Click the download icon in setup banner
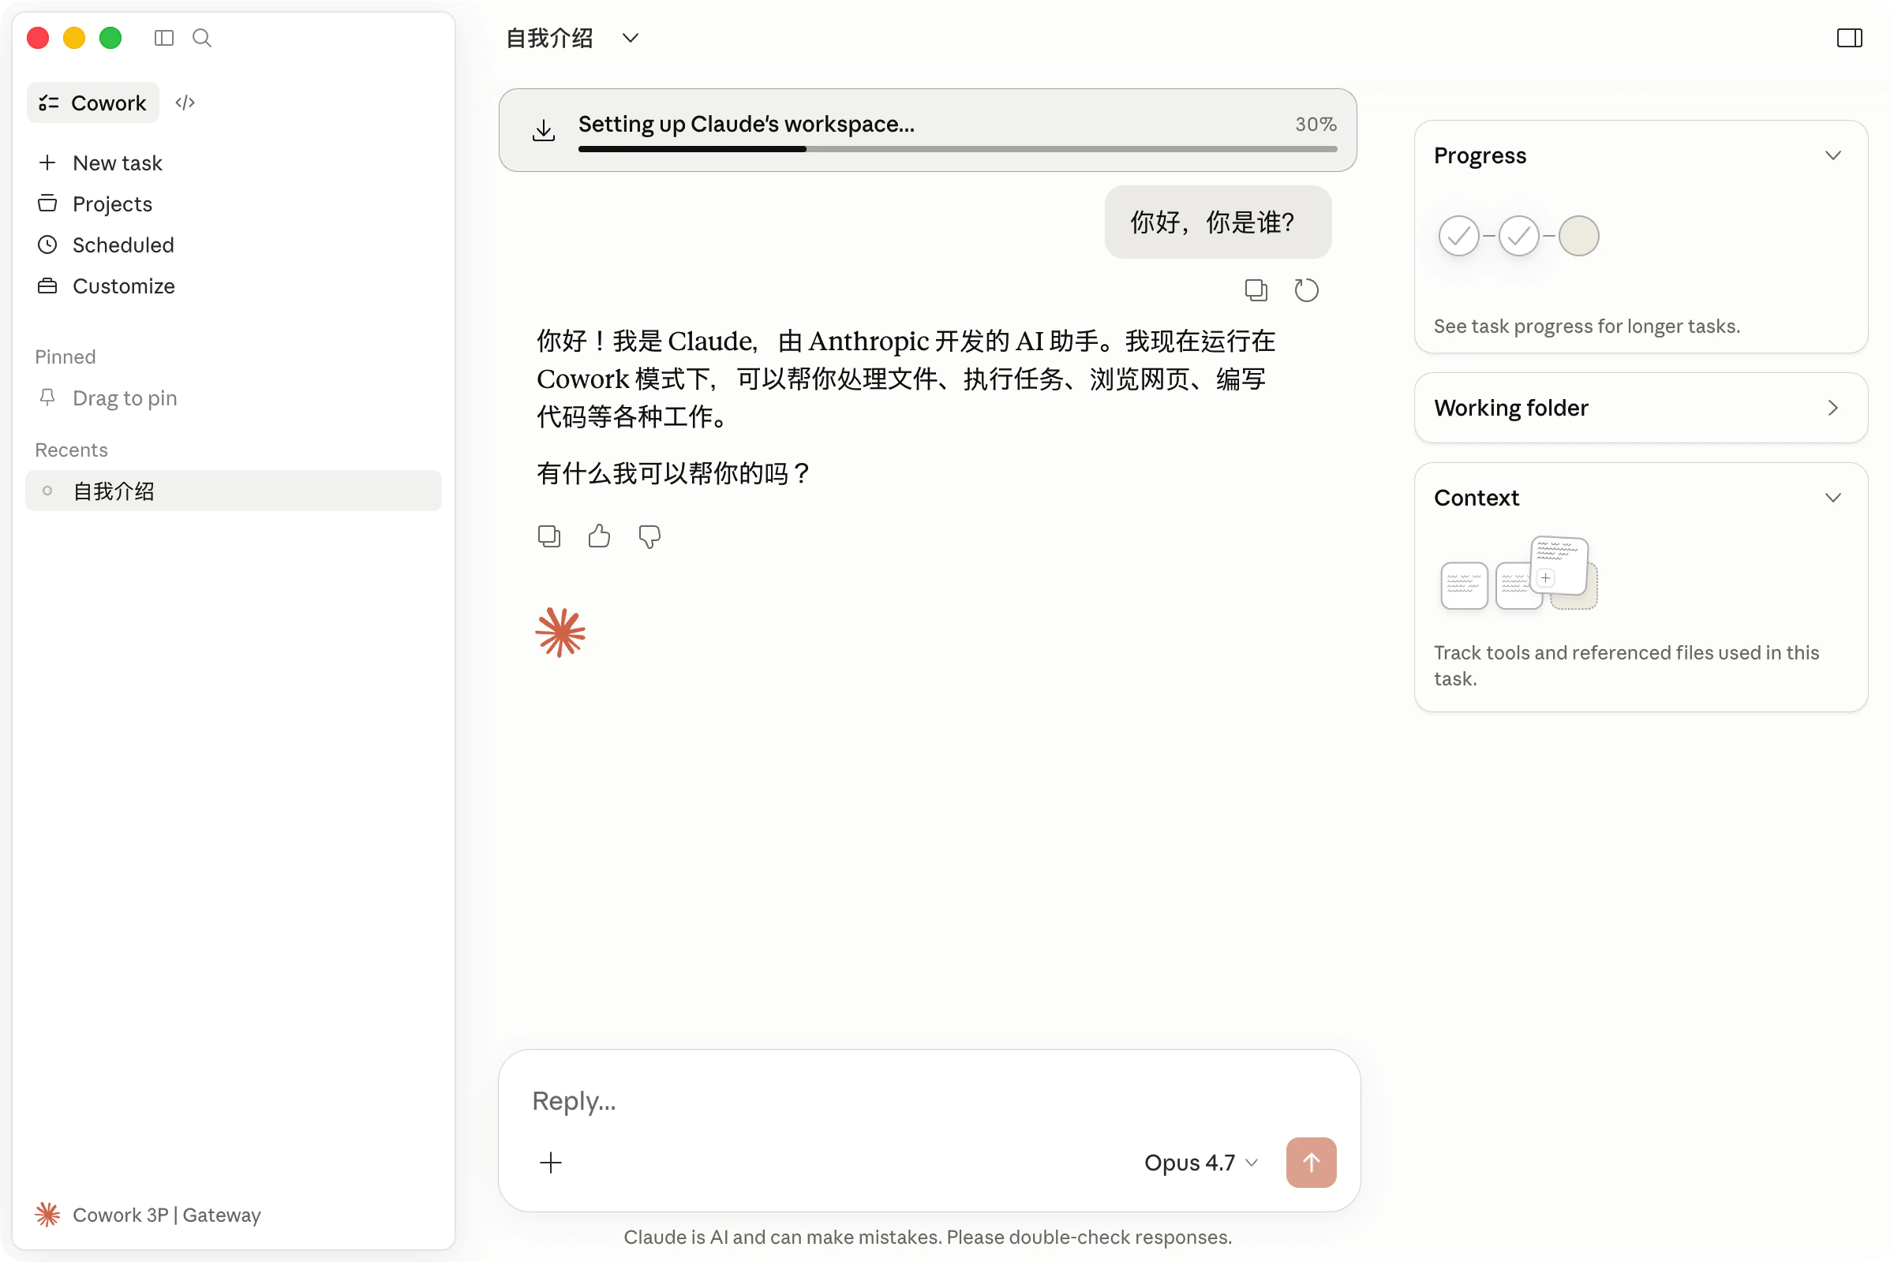 point(544,130)
